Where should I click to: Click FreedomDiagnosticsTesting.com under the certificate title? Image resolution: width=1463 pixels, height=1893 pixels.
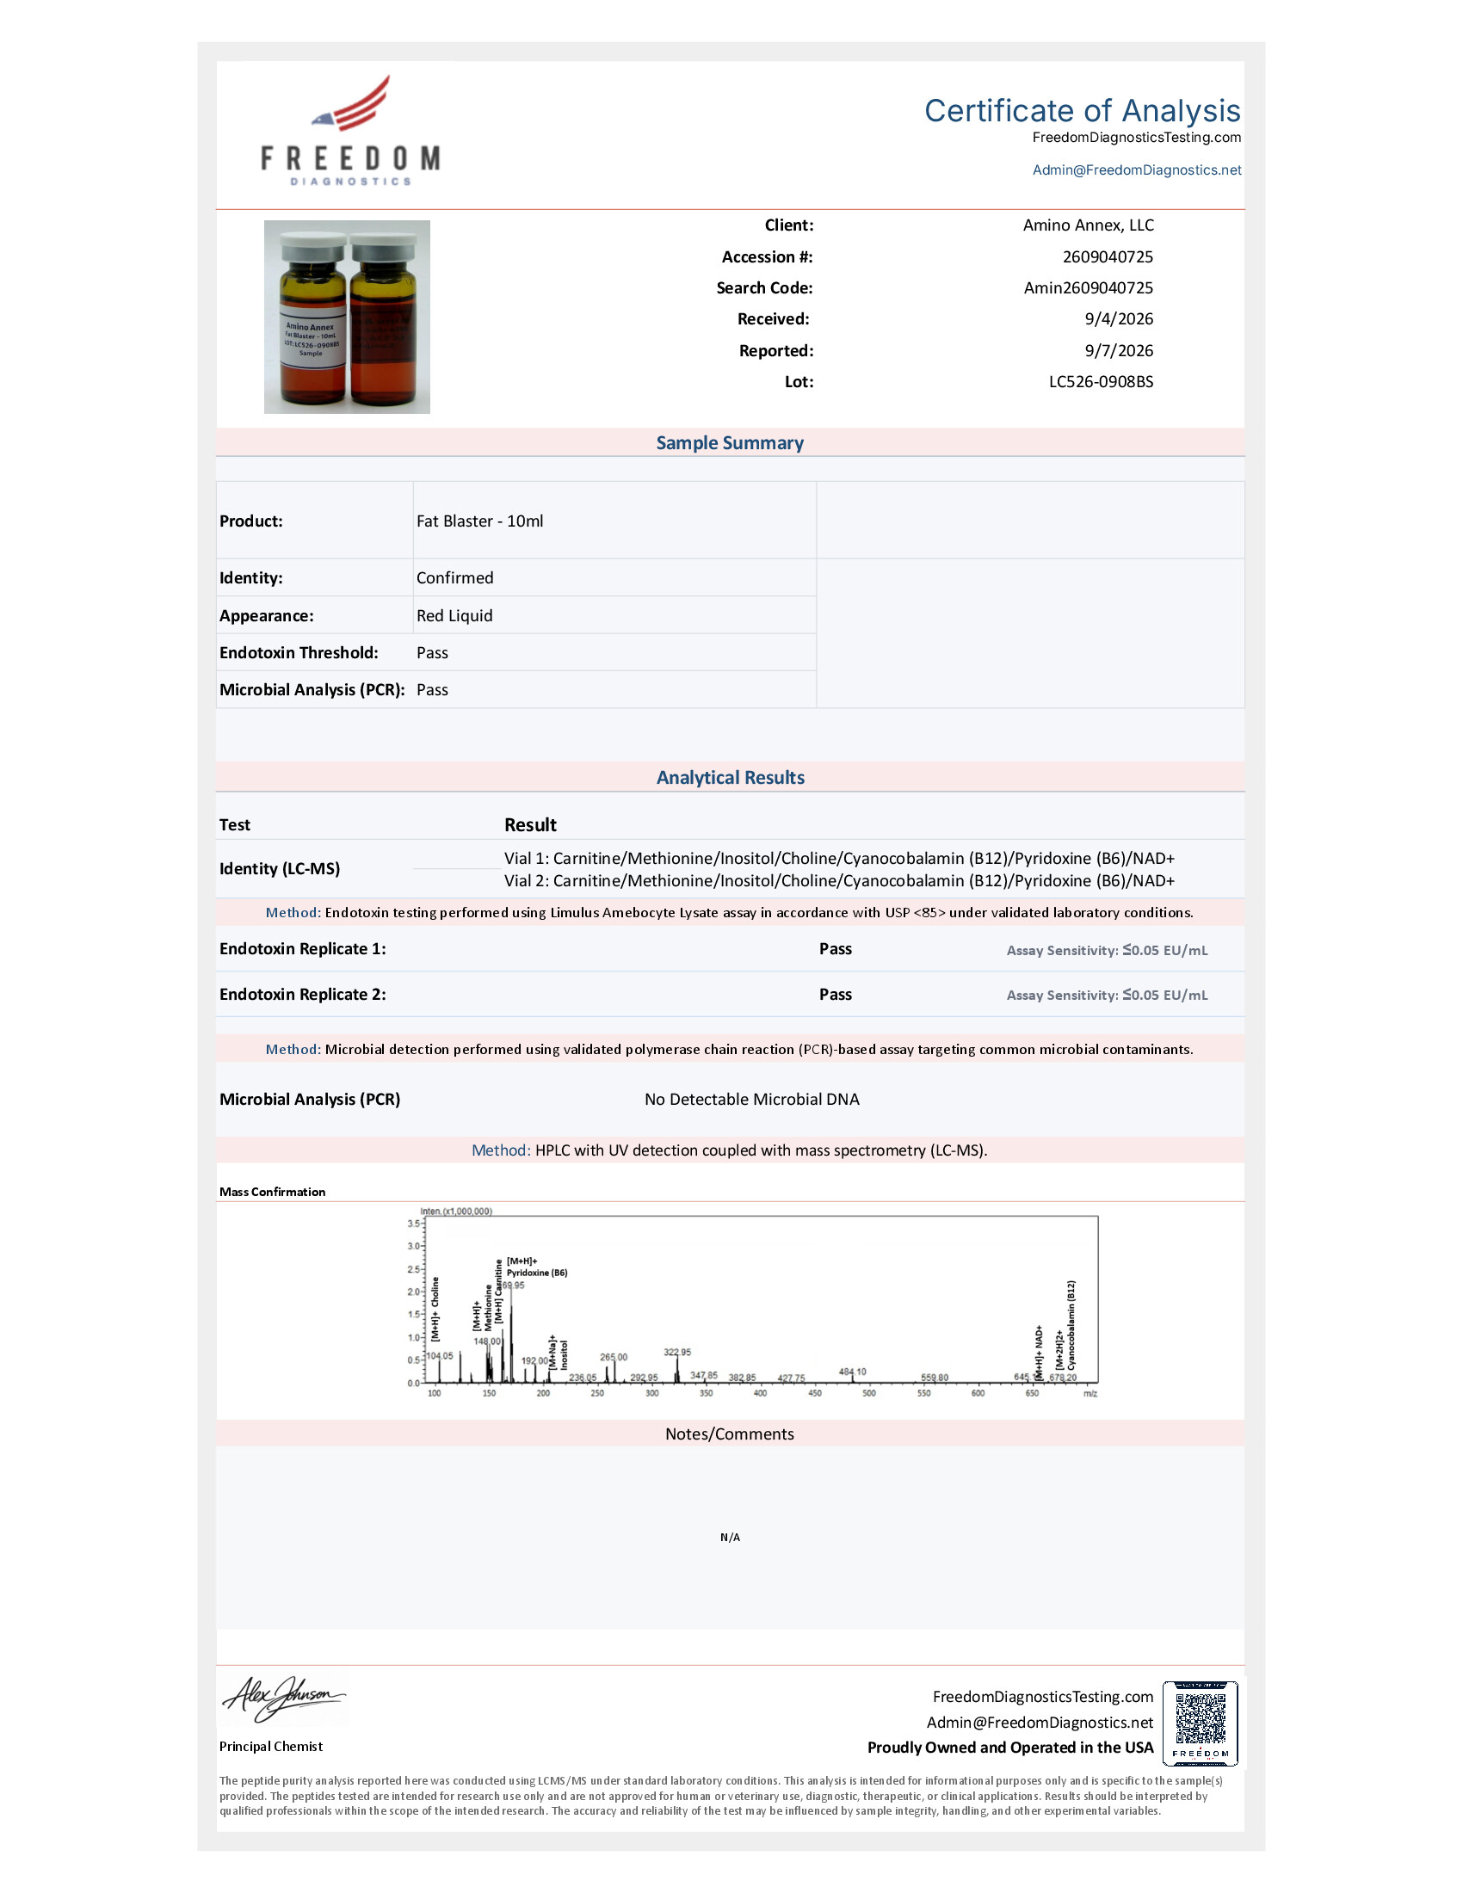(x=1136, y=137)
